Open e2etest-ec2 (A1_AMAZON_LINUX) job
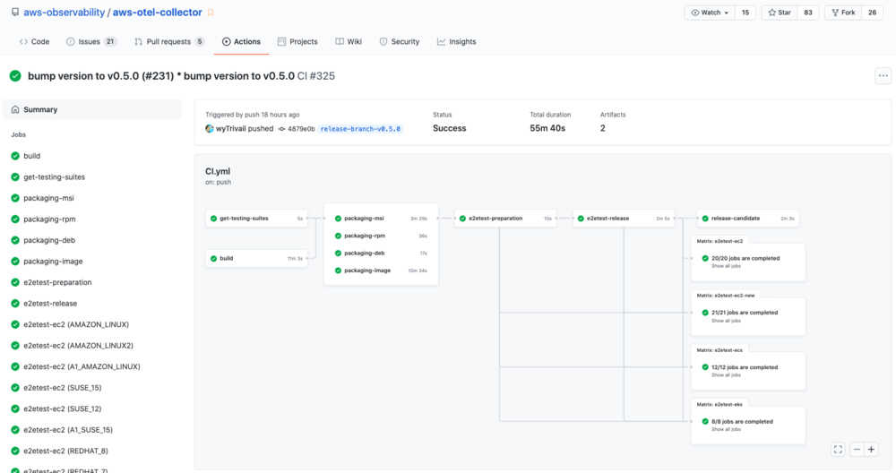The image size is (896, 473). coord(82,366)
